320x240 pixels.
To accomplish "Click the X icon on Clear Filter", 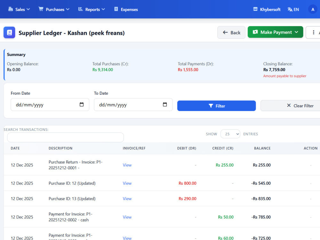I will click(x=289, y=105).
